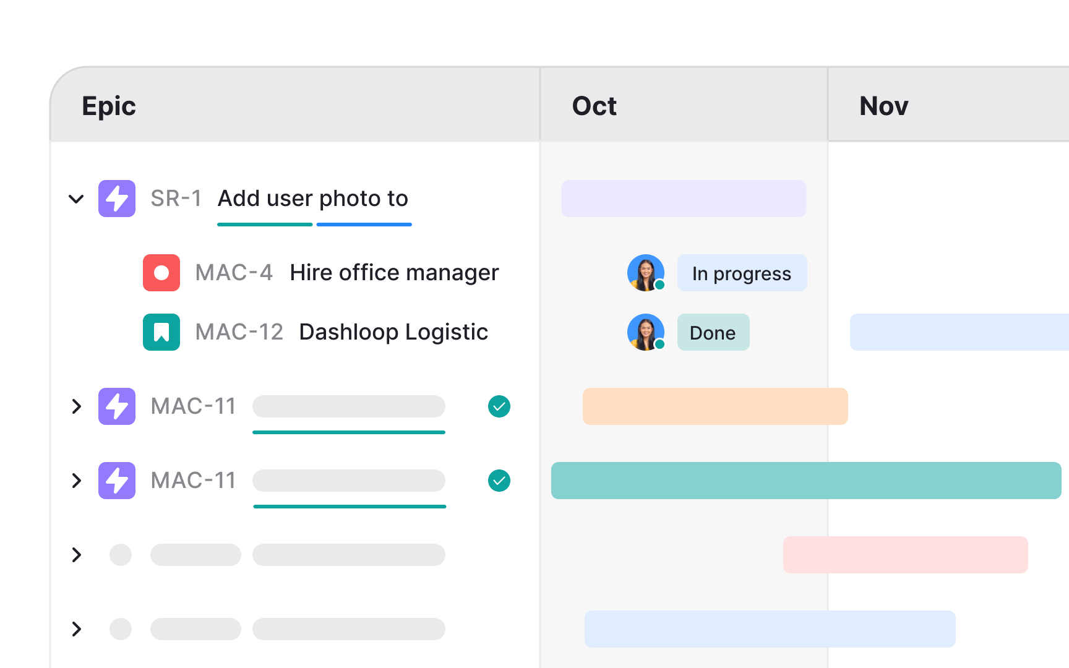Image resolution: width=1069 pixels, height=668 pixels.
Task: Click the green bookmark story icon for MAC-12
Action: [x=161, y=332]
